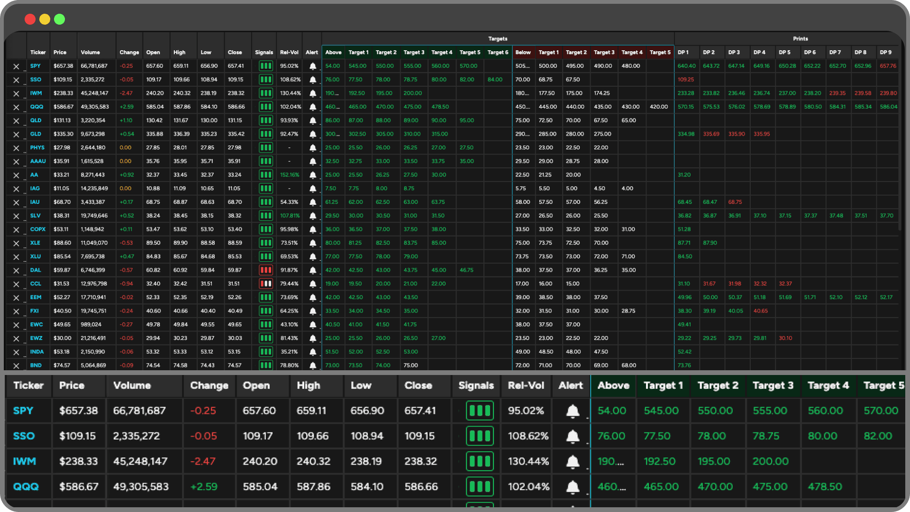Toggle the alert bell for PHYS
The height and width of the screenshot is (512, 910).
coord(312,147)
